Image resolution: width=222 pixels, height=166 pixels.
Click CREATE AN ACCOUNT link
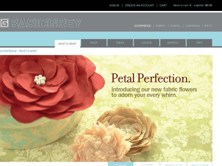click(x=139, y=5)
